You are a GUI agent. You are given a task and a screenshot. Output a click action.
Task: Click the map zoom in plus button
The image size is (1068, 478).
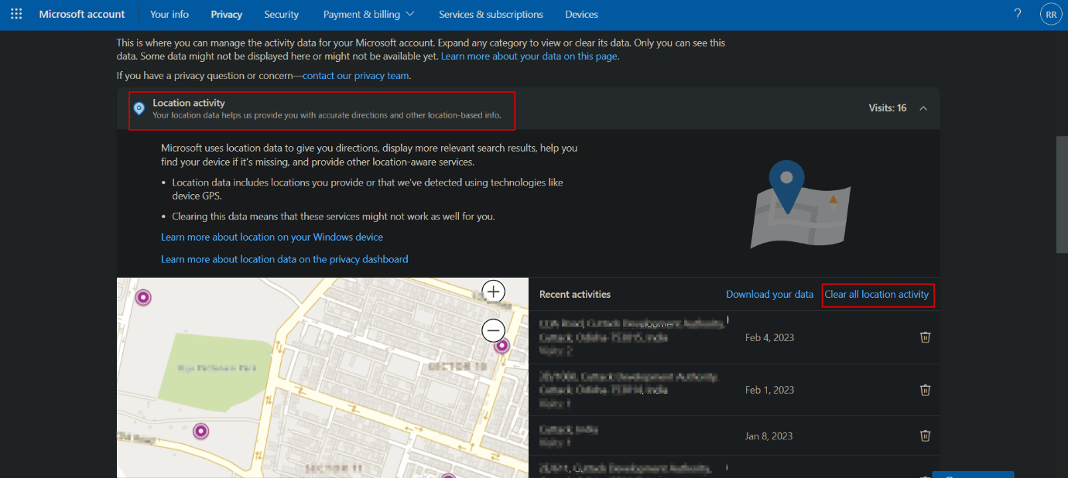pyautogui.click(x=494, y=291)
